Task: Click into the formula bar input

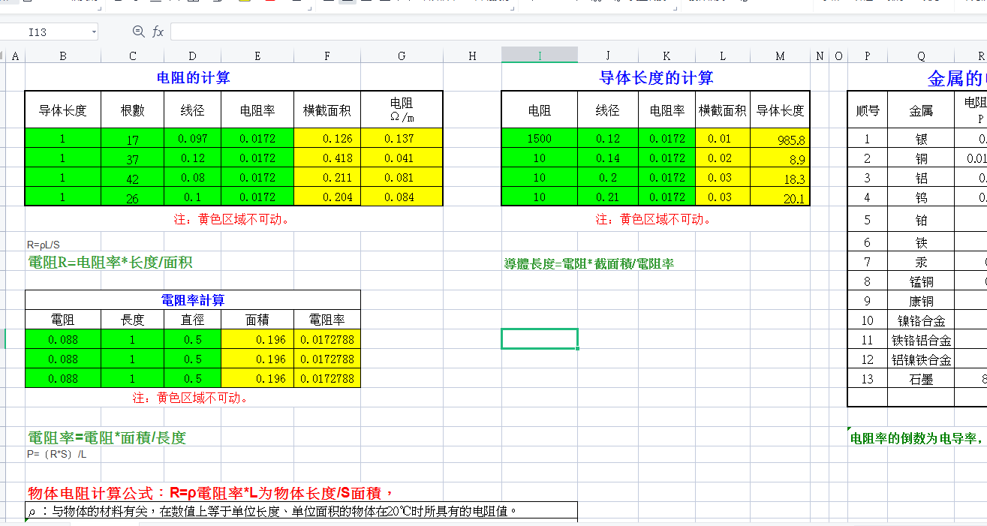Action: click(570, 32)
